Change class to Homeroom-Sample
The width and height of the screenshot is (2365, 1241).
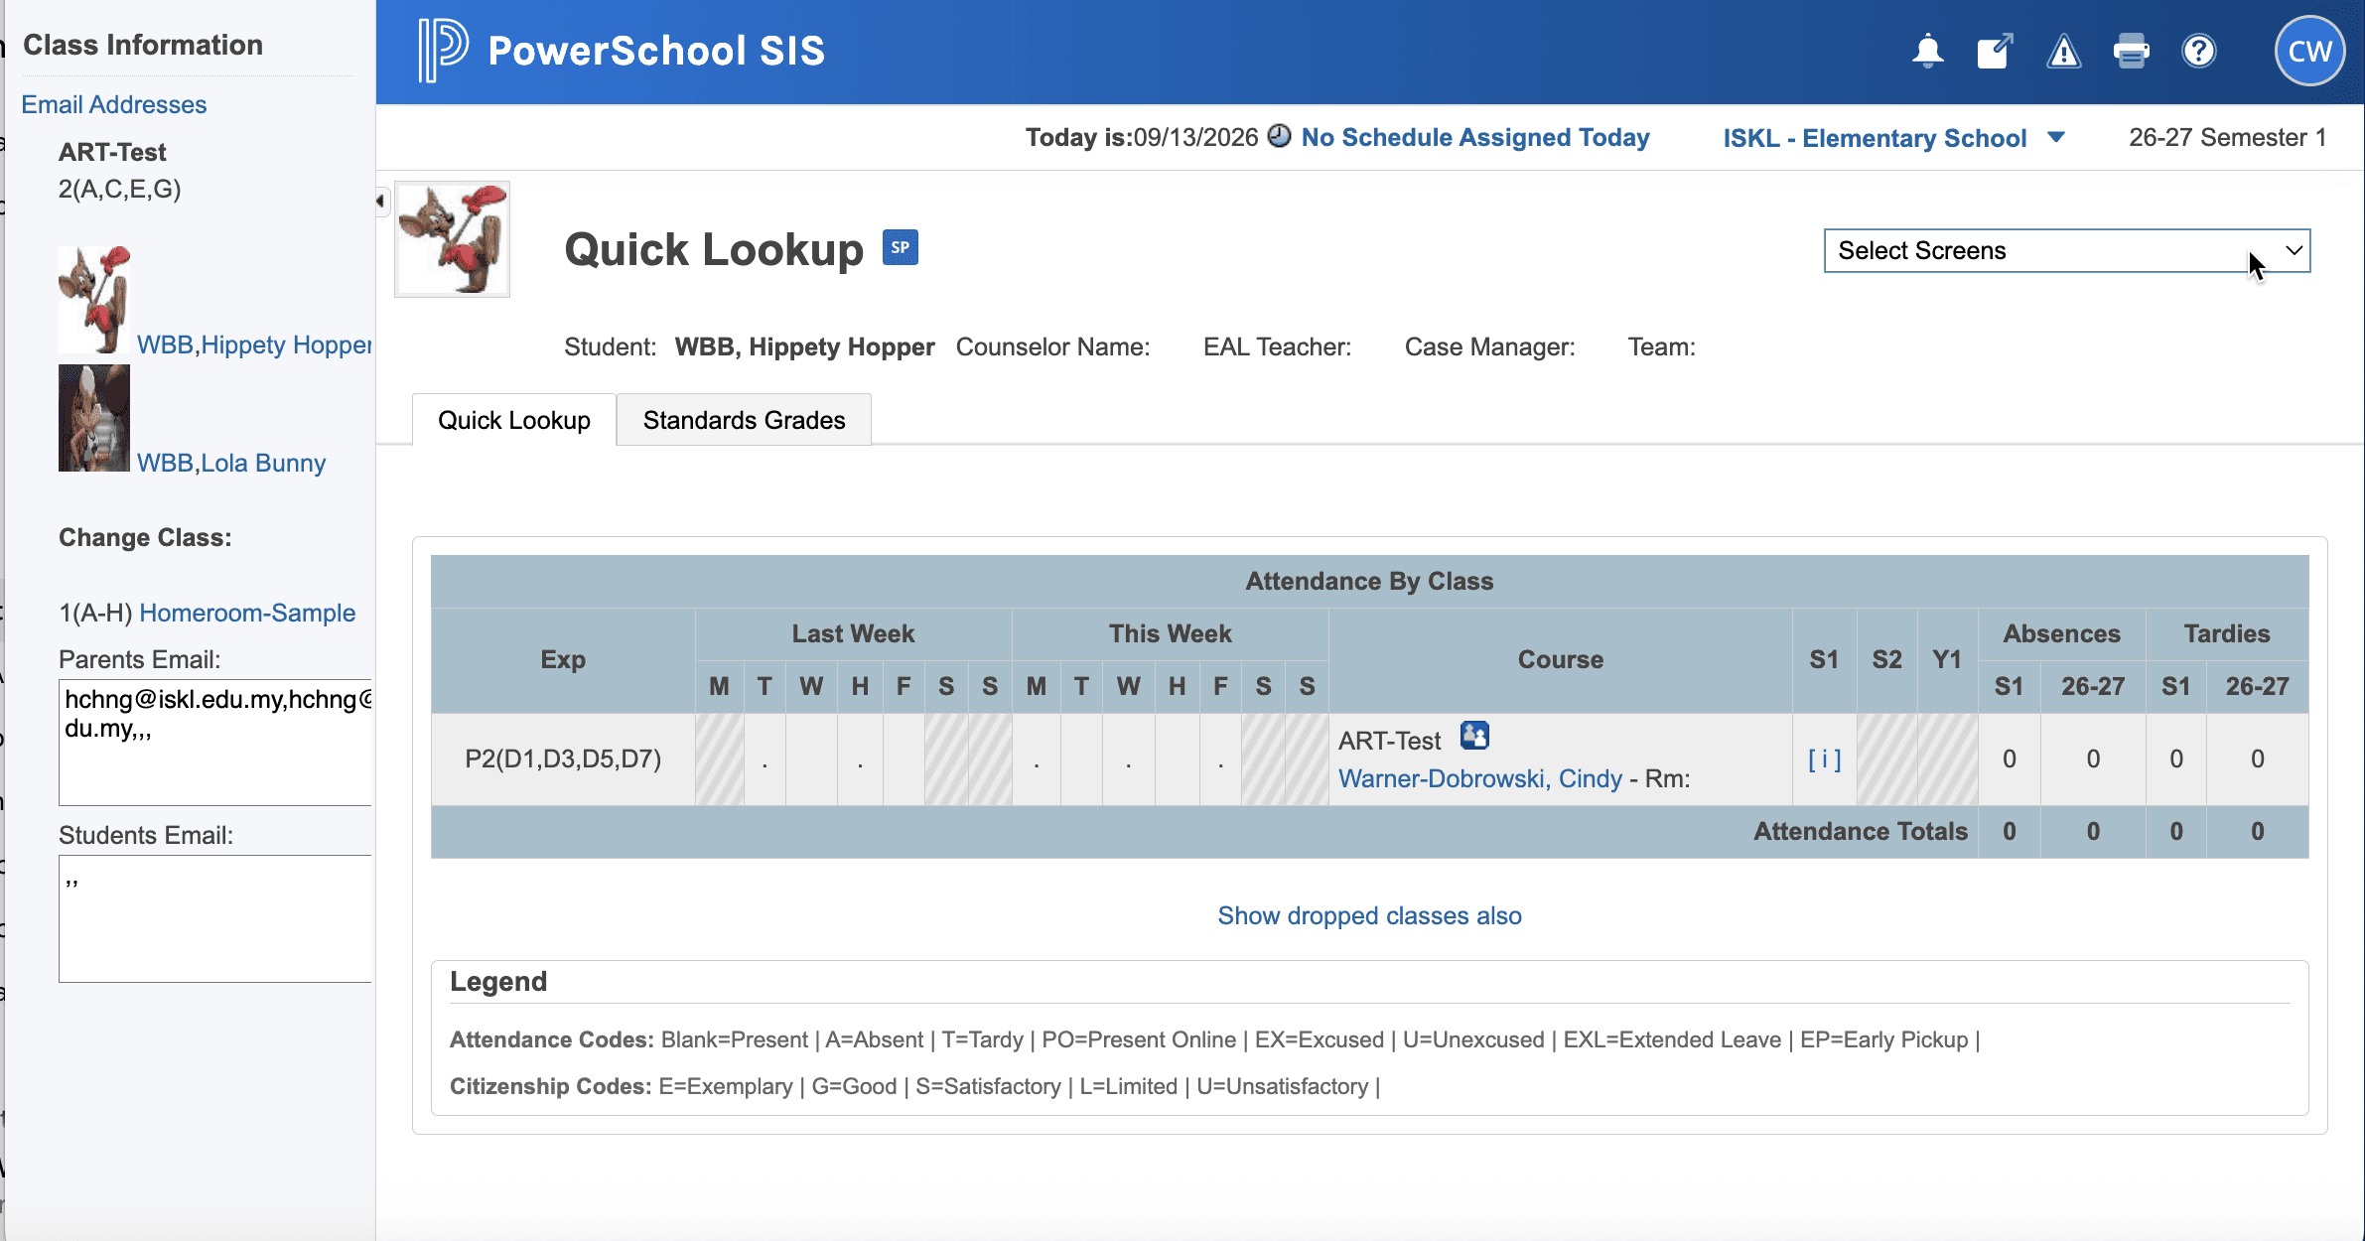tap(247, 613)
